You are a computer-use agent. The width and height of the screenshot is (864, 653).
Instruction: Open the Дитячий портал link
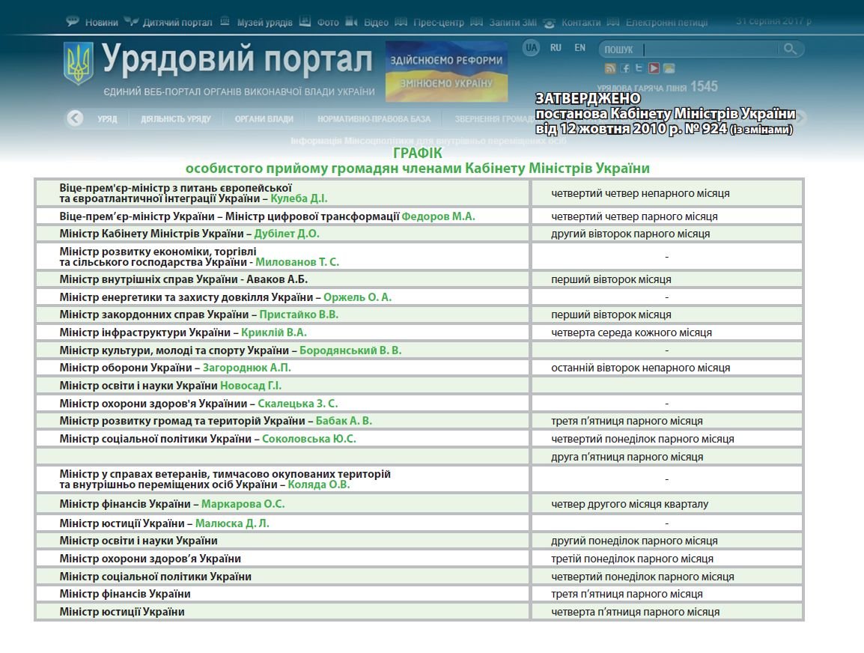[177, 22]
